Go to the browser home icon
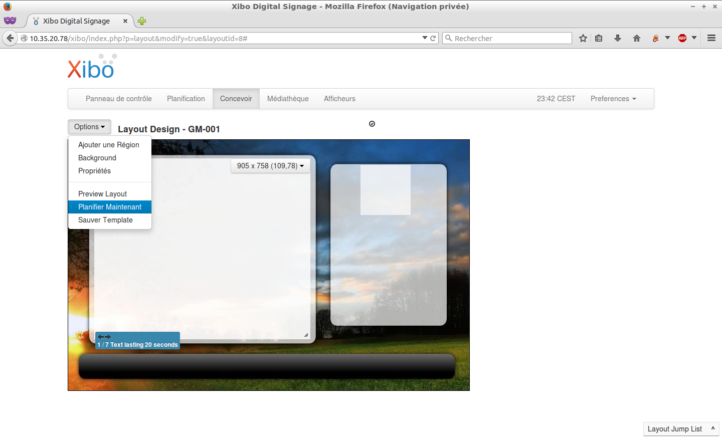Image resolution: width=722 pixels, height=439 pixels. (637, 38)
